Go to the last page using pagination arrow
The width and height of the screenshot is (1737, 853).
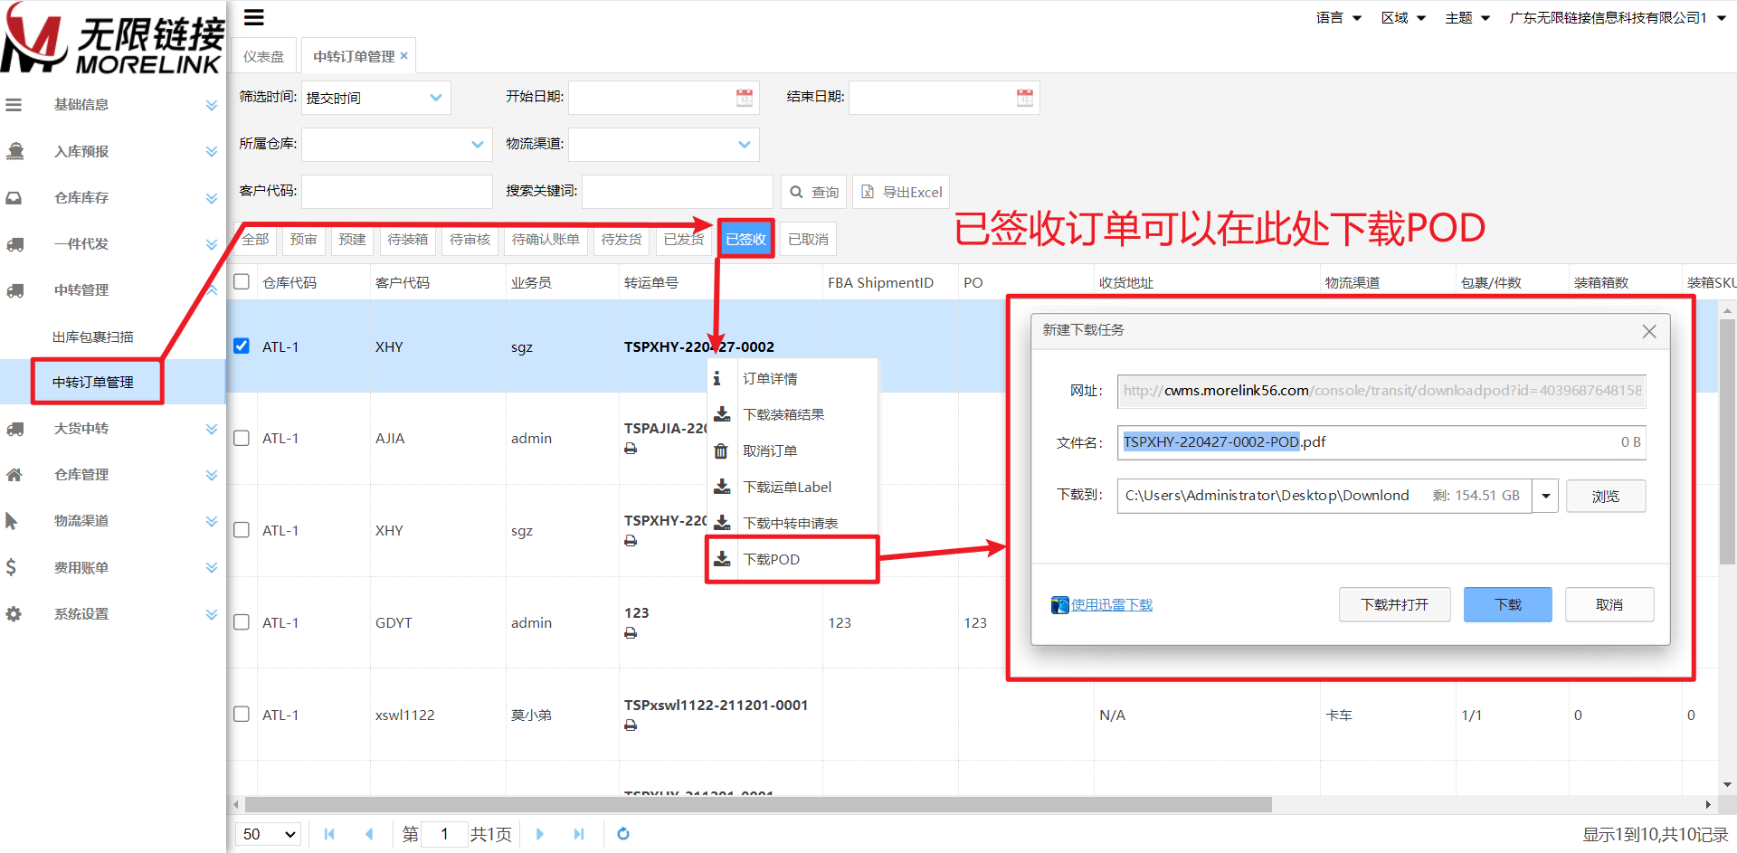[579, 833]
